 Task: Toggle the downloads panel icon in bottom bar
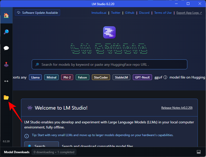(199, 152)
